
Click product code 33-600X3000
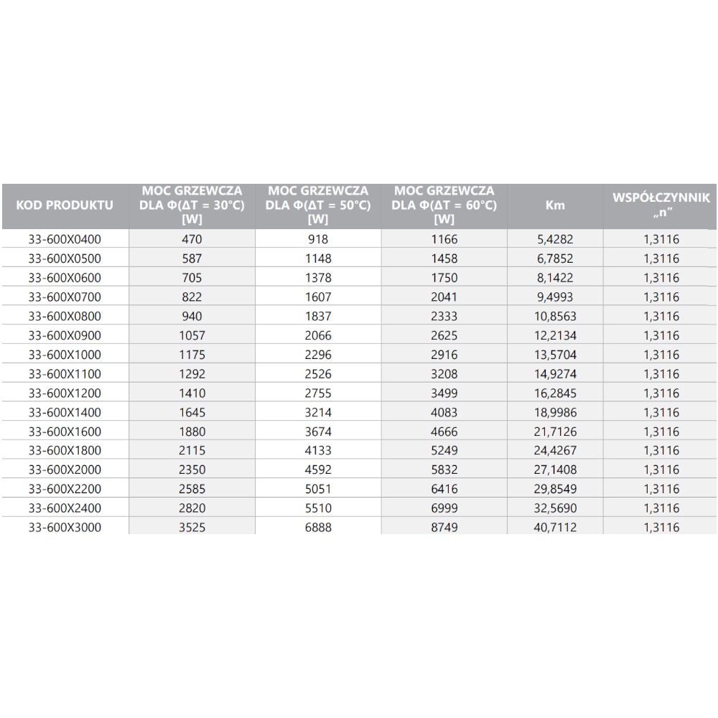(x=65, y=528)
